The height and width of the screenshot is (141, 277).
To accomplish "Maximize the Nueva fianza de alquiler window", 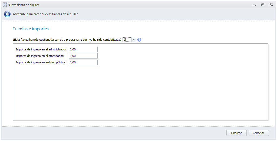I will tap(262, 5).
